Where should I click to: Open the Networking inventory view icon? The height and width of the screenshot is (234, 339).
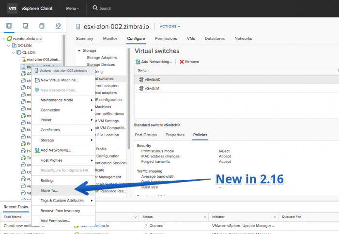tap(58, 26)
